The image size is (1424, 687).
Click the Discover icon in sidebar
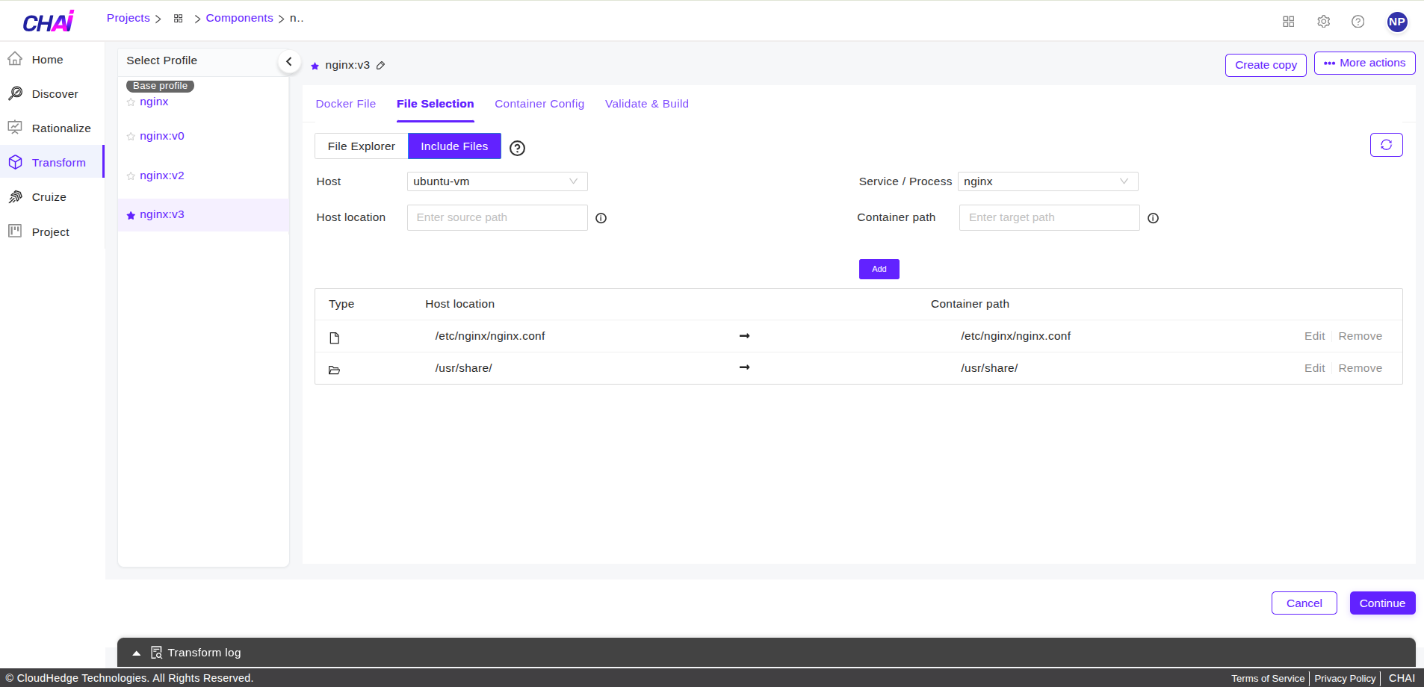(15, 93)
